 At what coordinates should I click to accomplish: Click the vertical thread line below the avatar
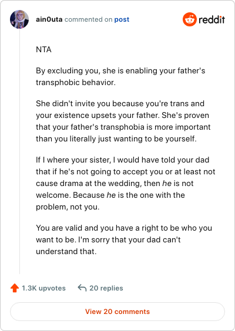point(19,151)
